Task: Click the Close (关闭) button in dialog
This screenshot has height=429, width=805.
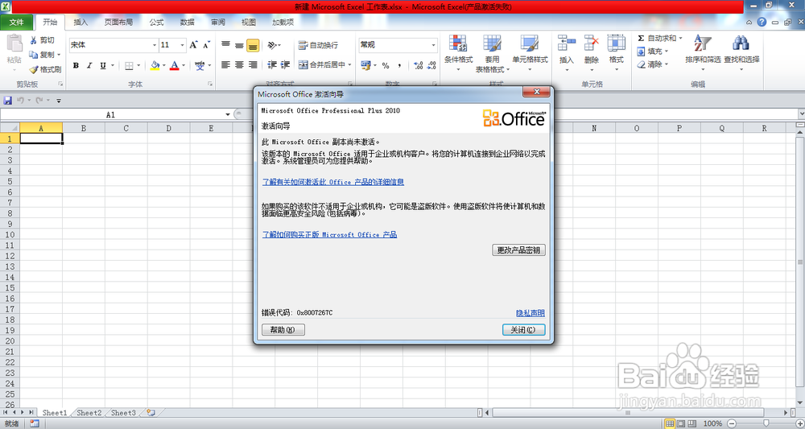Action: pos(523,330)
